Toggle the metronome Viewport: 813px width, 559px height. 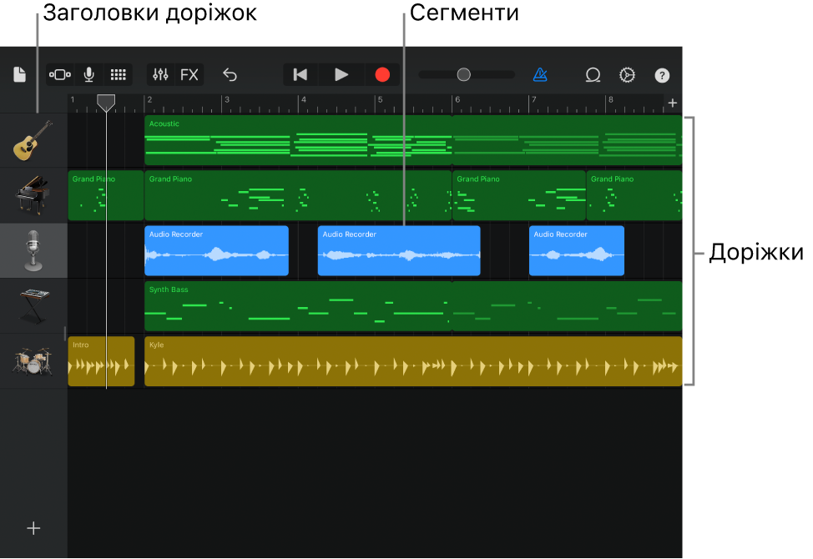point(540,75)
